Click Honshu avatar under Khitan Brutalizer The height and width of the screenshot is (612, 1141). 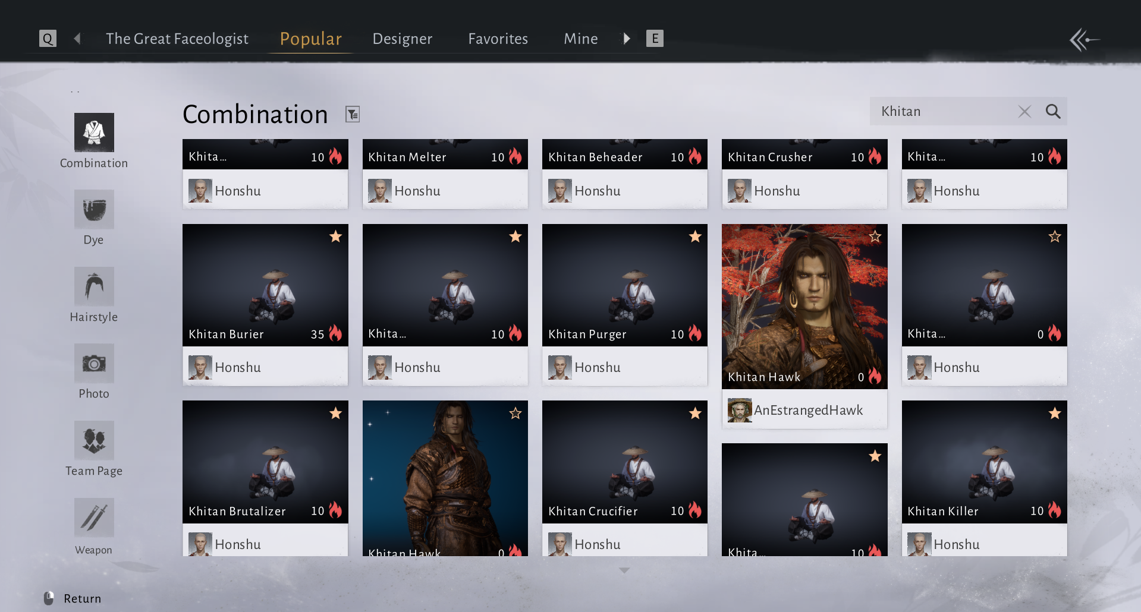[x=200, y=544]
